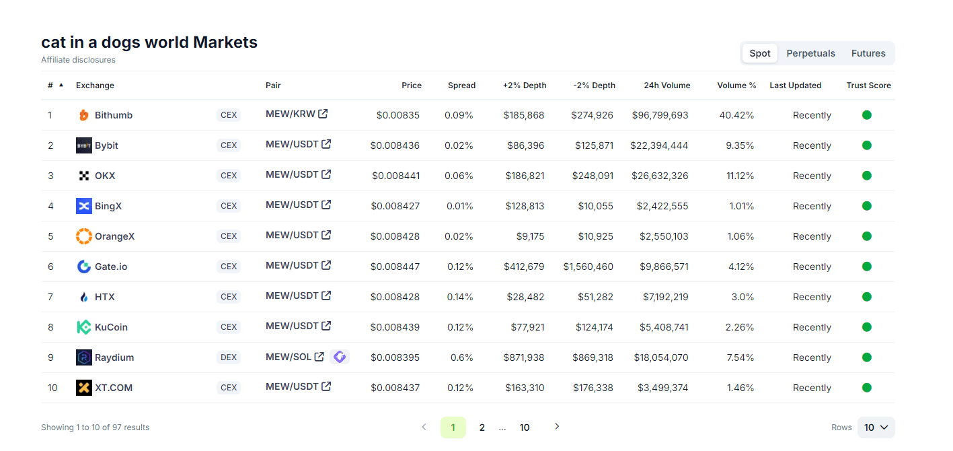This screenshot has width=953, height=451.
Task: Open the KuCoin exchange name link
Action: tap(111, 327)
